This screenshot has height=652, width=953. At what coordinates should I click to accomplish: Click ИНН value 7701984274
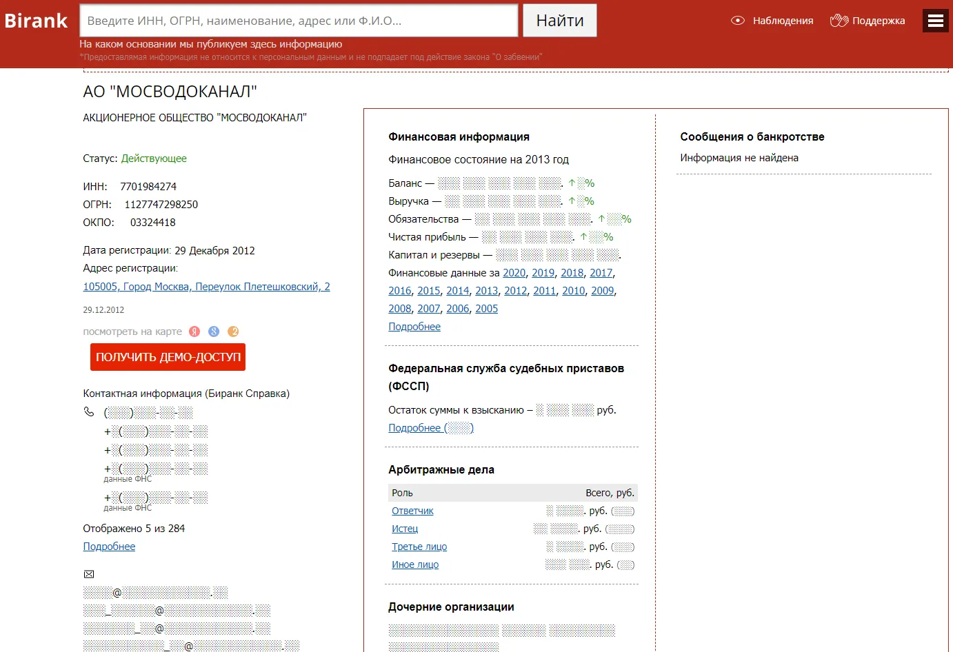(x=148, y=187)
